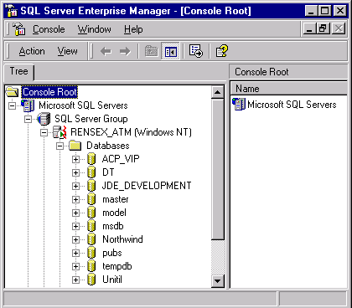The width and height of the screenshot is (352, 308).
Task: Click the Up one level folder icon
Action: pos(152,51)
